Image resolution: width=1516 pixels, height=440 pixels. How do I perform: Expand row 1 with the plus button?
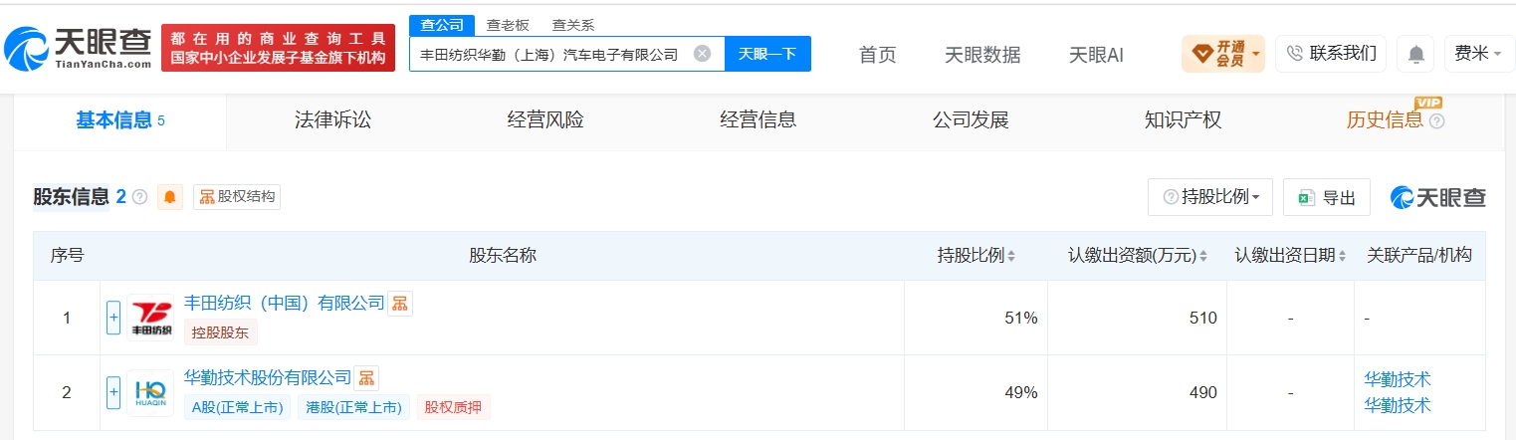point(113,318)
